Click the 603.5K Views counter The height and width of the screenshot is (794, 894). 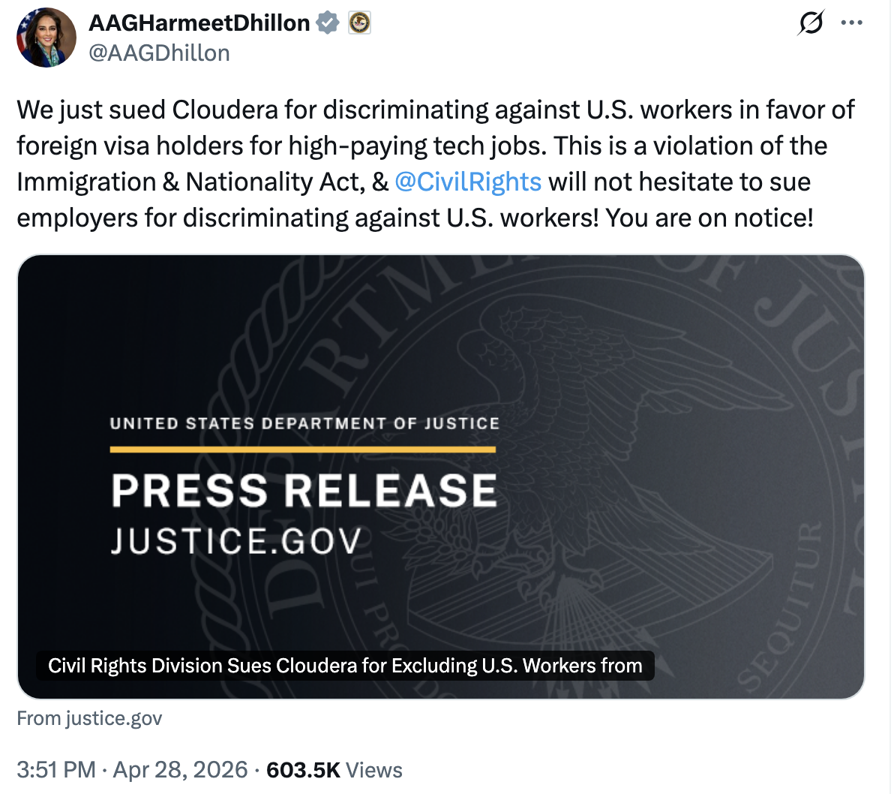click(x=334, y=770)
